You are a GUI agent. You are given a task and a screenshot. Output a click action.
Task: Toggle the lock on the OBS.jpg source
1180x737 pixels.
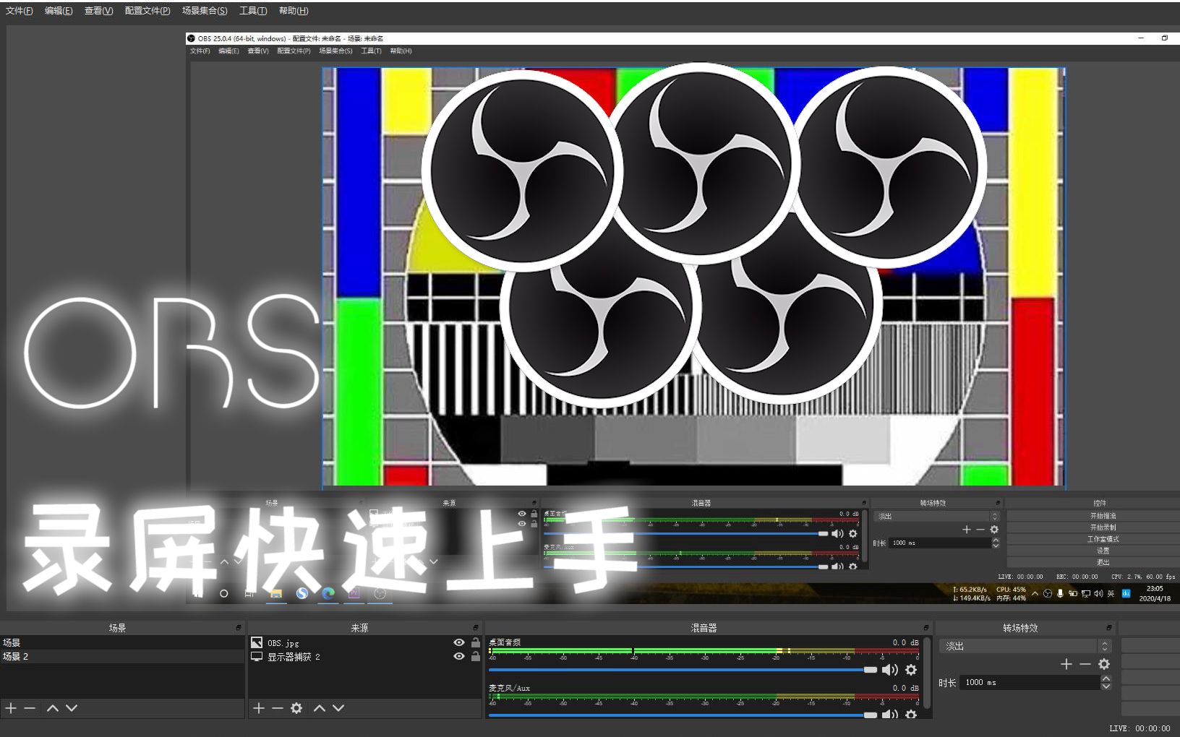pos(475,642)
